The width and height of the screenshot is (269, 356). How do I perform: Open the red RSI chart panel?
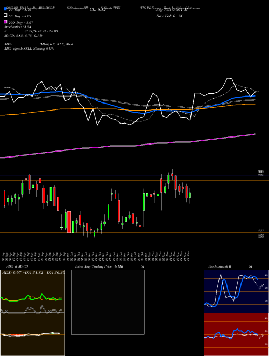point(236,334)
